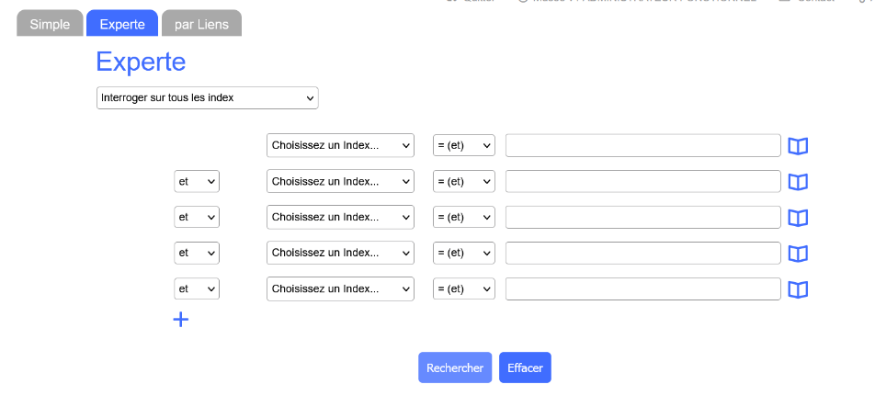
Task: Open second row 'et' boolean operator dropdown
Action: pyautogui.click(x=197, y=182)
